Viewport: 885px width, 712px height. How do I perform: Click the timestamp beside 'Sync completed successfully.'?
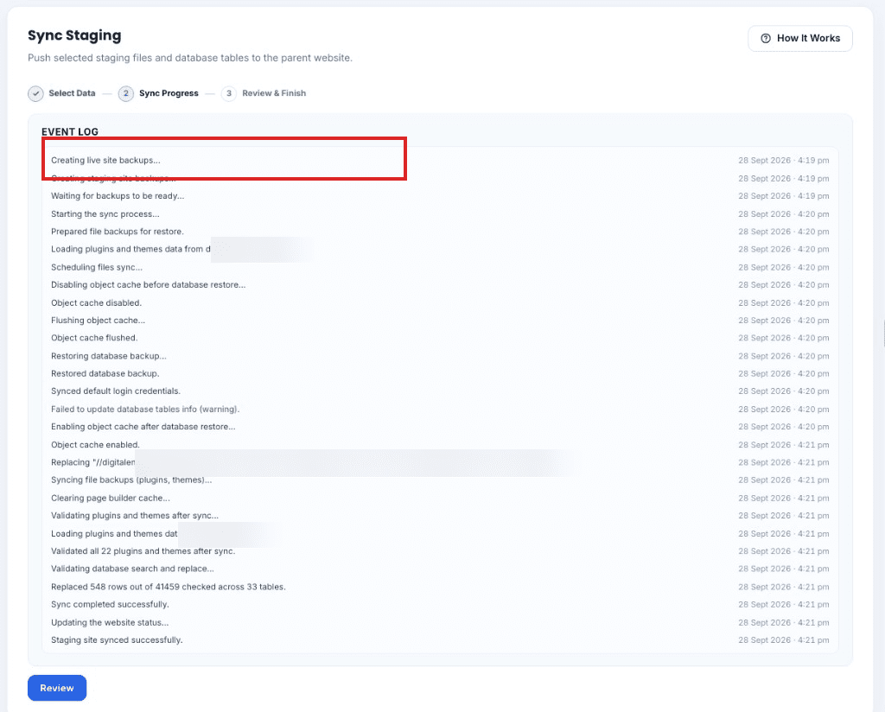click(x=783, y=604)
